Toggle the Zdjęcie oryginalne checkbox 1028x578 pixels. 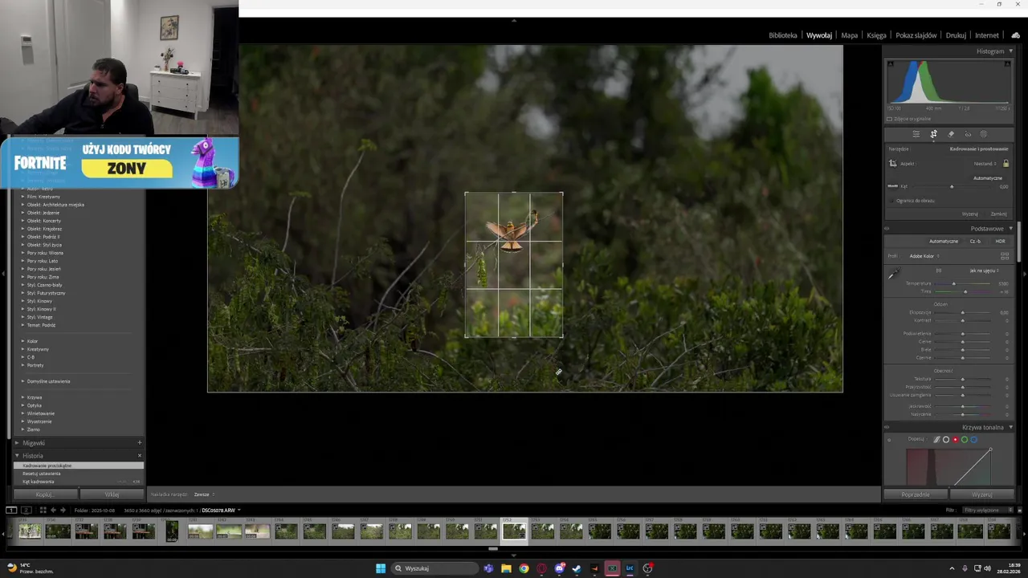click(889, 119)
